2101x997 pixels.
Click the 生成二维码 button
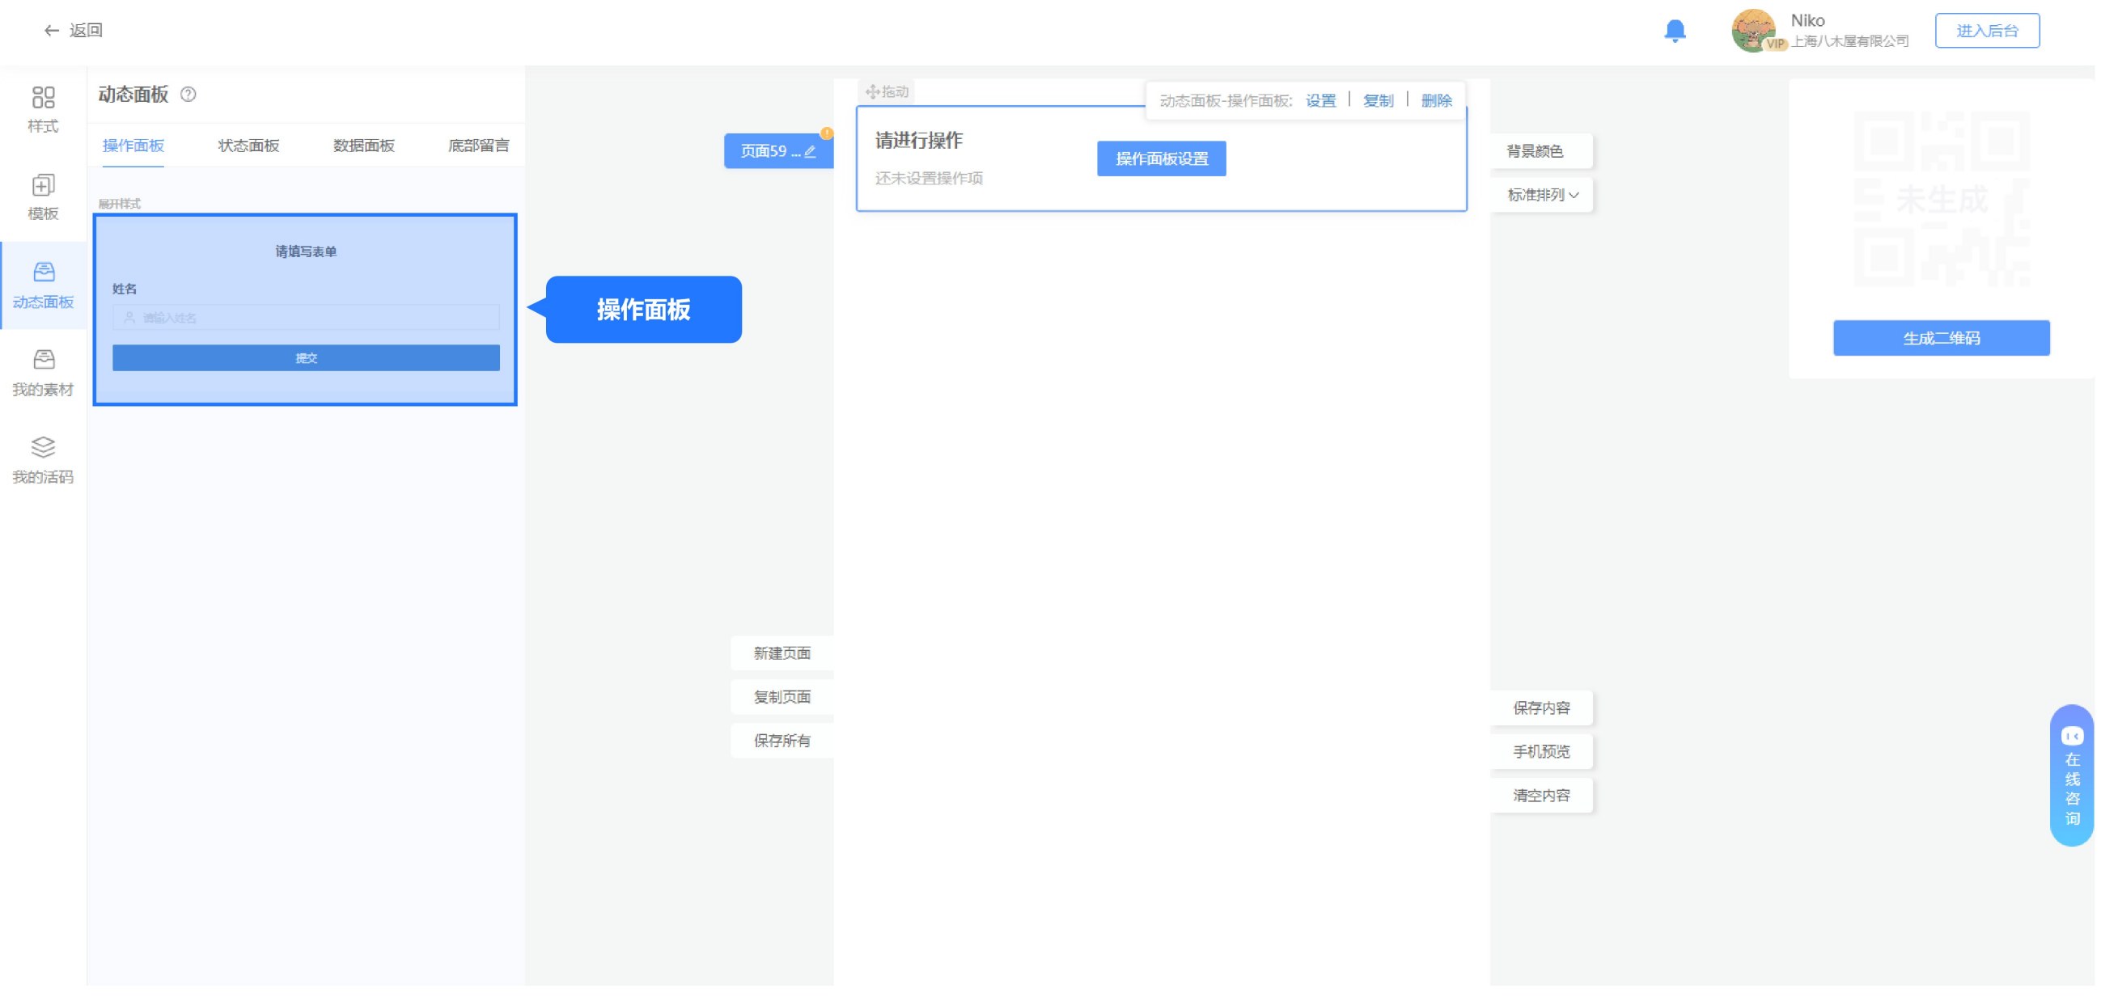pyautogui.click(x=1941, y=338)
